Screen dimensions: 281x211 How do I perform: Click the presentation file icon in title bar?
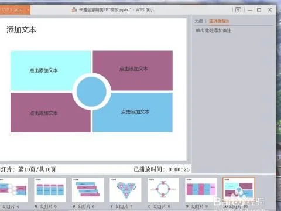(74, 9)
